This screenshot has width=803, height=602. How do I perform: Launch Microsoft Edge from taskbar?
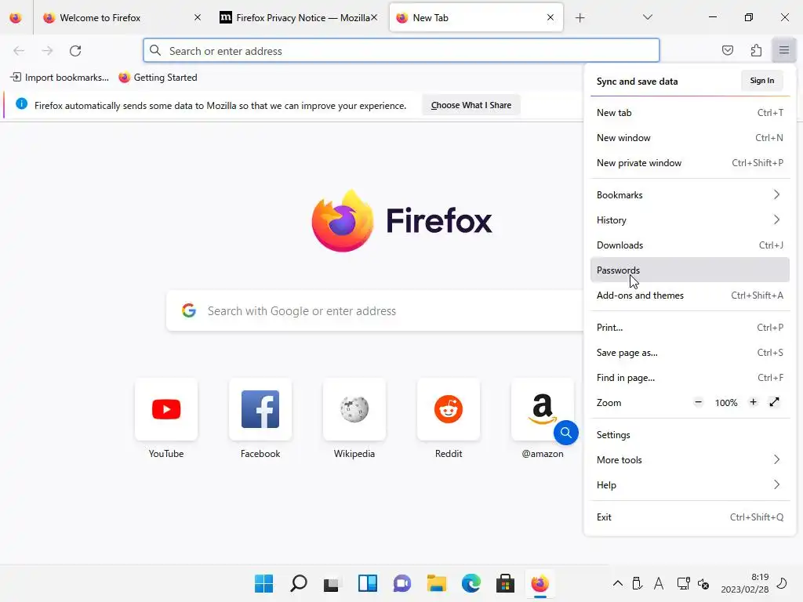pyautogui.click(x=471, y=583)
